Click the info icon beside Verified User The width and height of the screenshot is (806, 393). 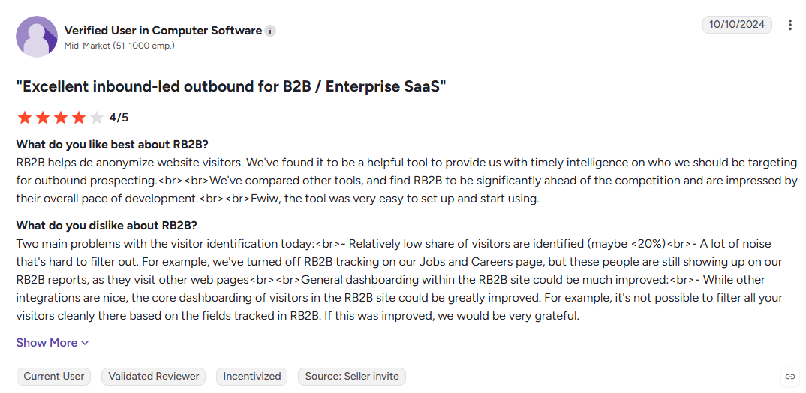[x=270, y=31]
